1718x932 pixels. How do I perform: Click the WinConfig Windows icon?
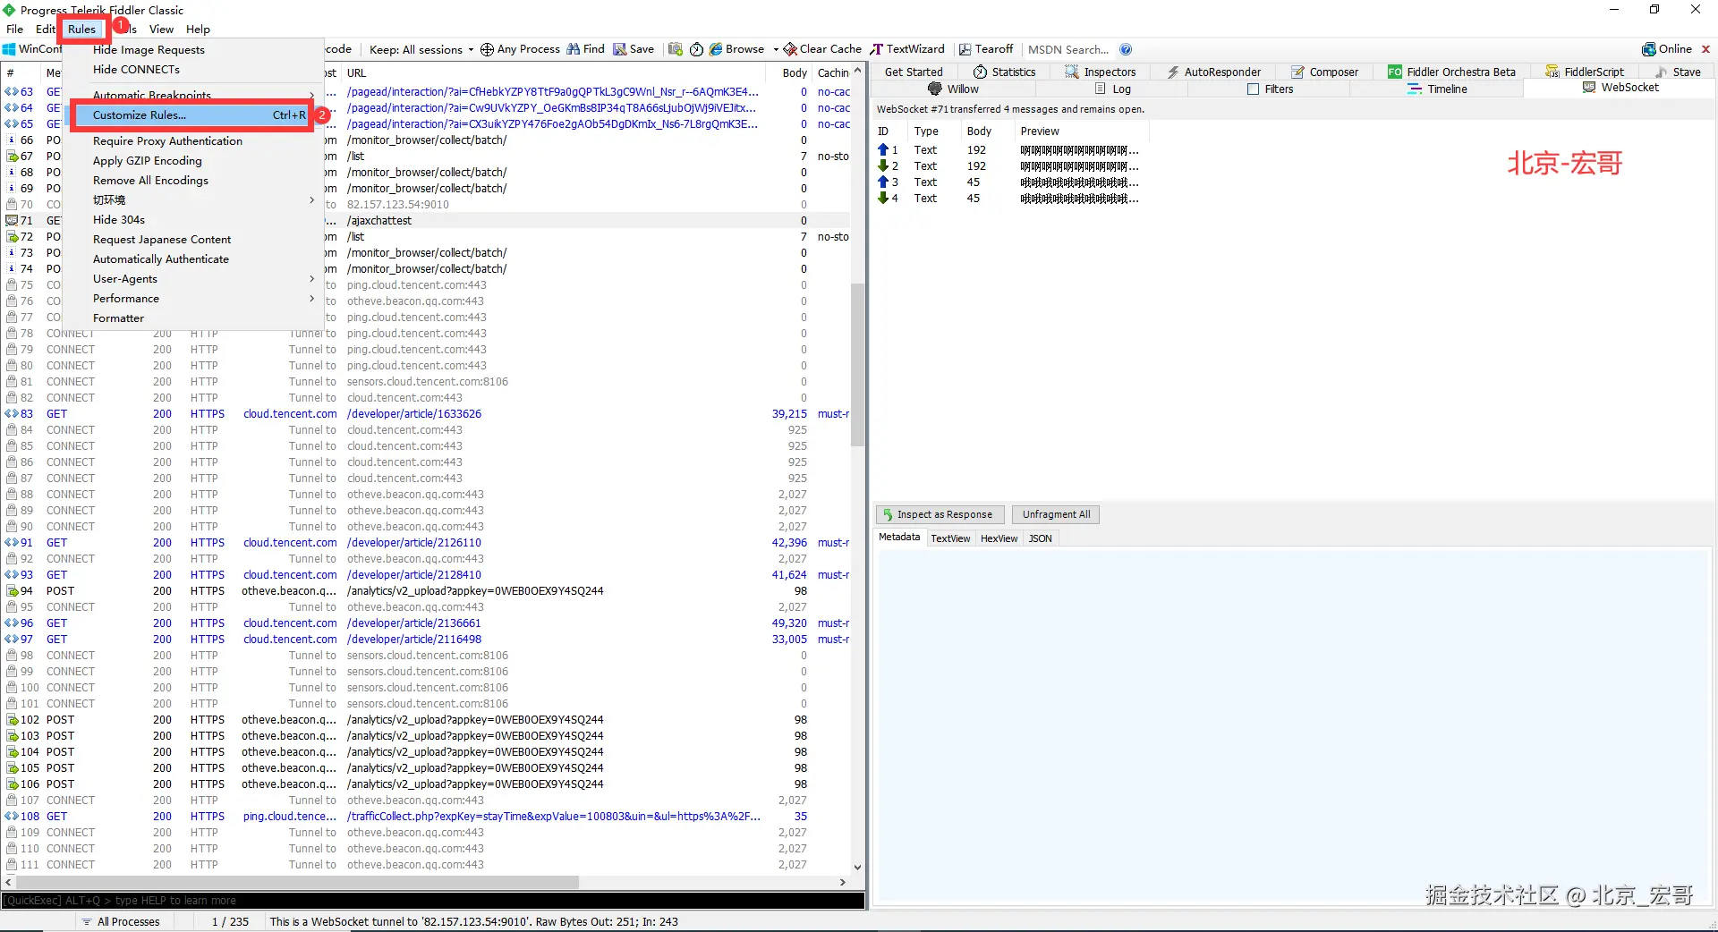pyautogui.click(x=9, y=49)
